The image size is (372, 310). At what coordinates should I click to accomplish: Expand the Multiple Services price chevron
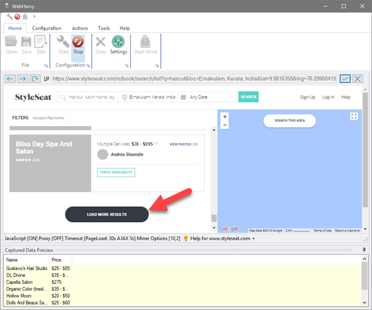(157, 144)
